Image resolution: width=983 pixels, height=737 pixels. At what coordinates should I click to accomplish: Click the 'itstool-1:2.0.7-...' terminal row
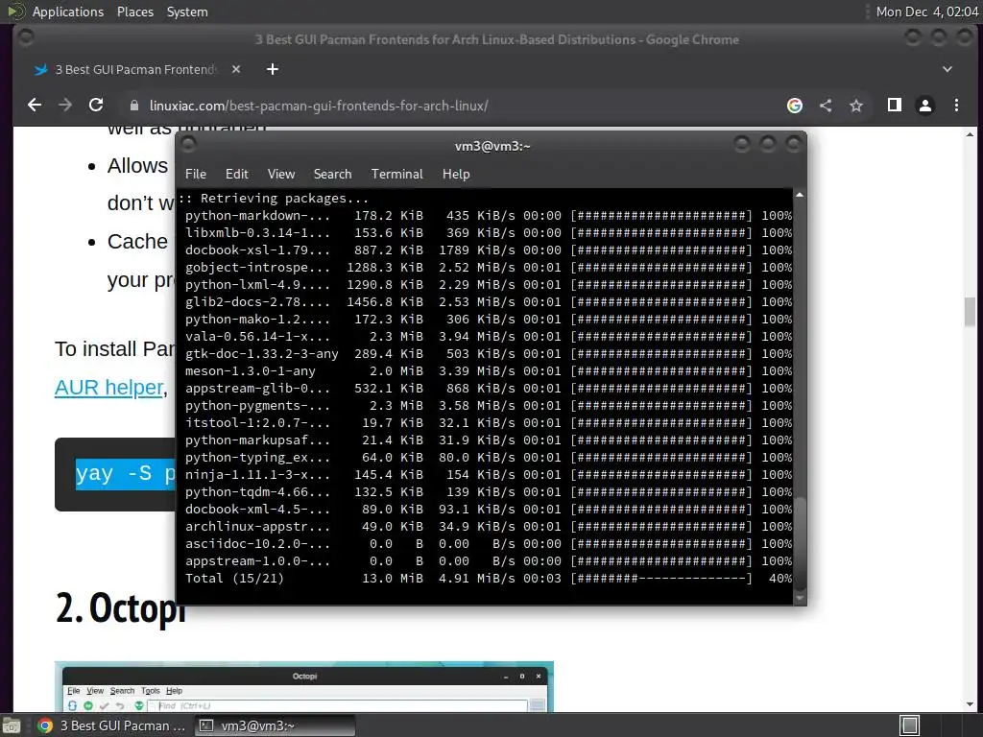click(x=489, y=423)
